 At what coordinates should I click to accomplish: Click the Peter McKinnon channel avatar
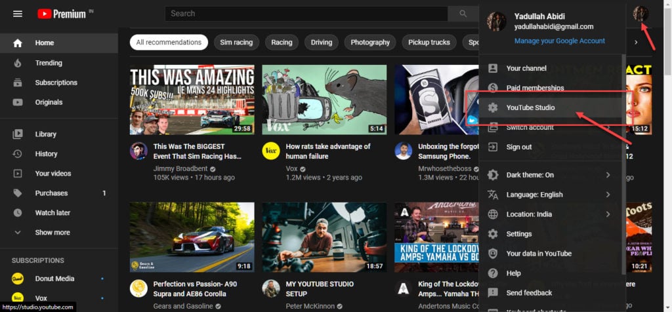pyautogui.click(x=271, y=288)
